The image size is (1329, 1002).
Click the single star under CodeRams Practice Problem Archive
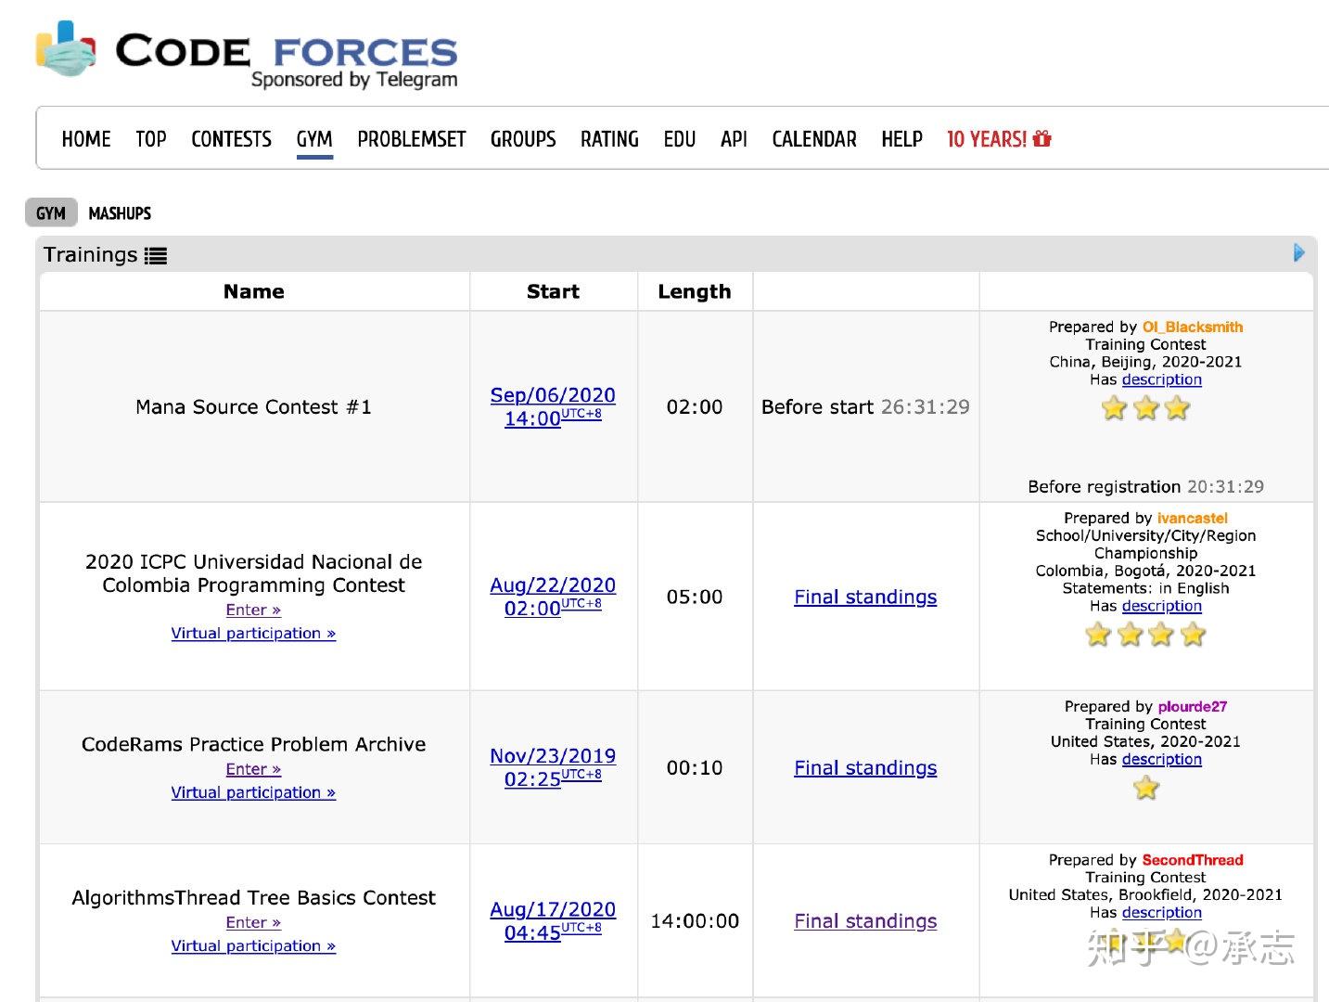[x=1145, y=787]
